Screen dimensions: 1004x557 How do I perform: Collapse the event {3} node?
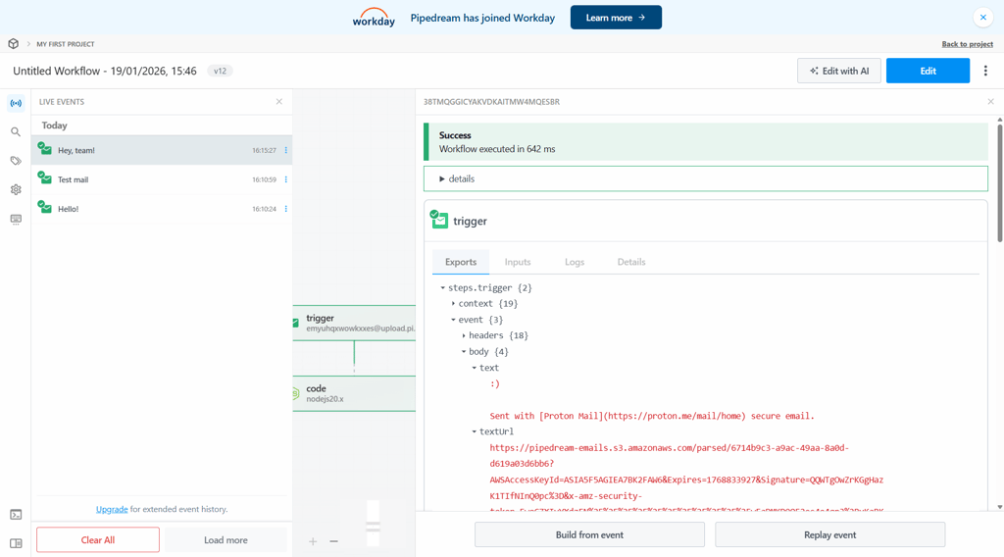coord(453,320)
